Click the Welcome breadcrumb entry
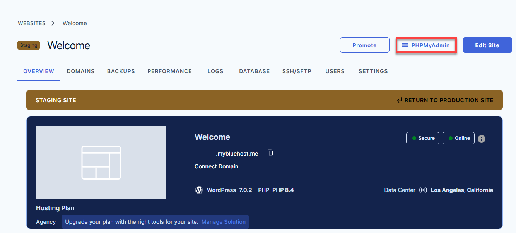 [x=75, y=23]
